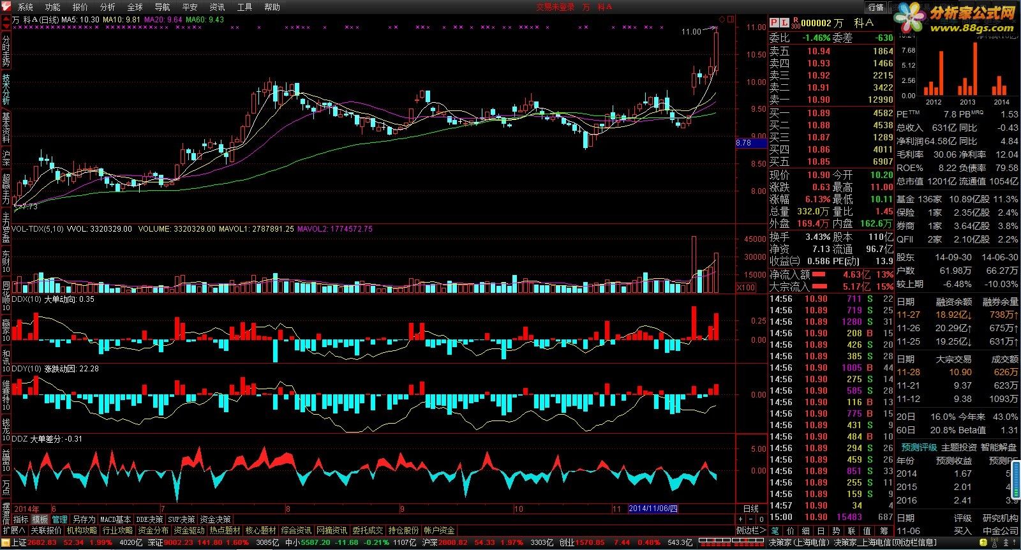
Task: Open the 日线 period selector
Action: click(x=751, y=509)
